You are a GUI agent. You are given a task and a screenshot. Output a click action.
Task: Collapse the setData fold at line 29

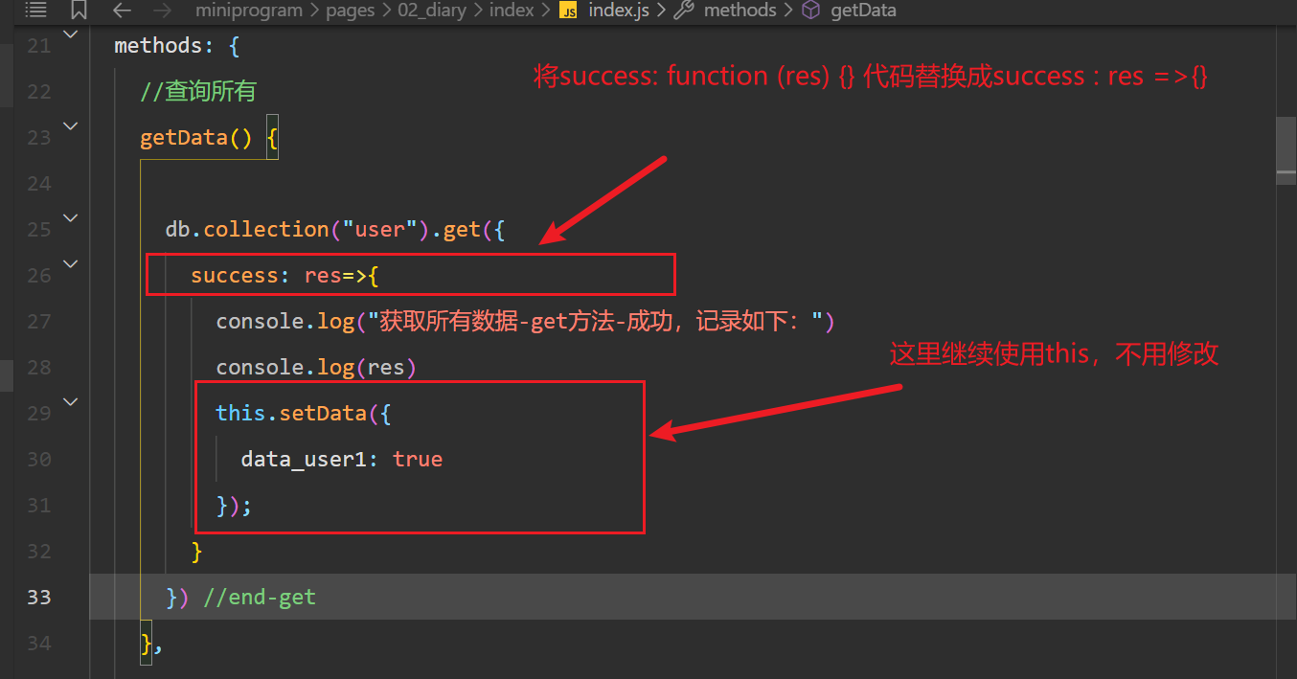point(69,401)
